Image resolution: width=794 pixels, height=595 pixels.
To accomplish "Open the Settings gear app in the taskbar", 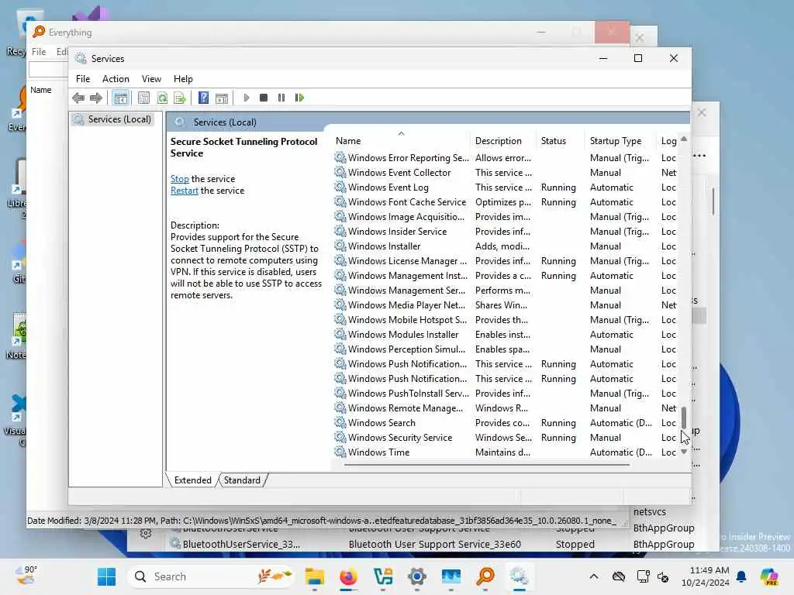I will point(416,576).
